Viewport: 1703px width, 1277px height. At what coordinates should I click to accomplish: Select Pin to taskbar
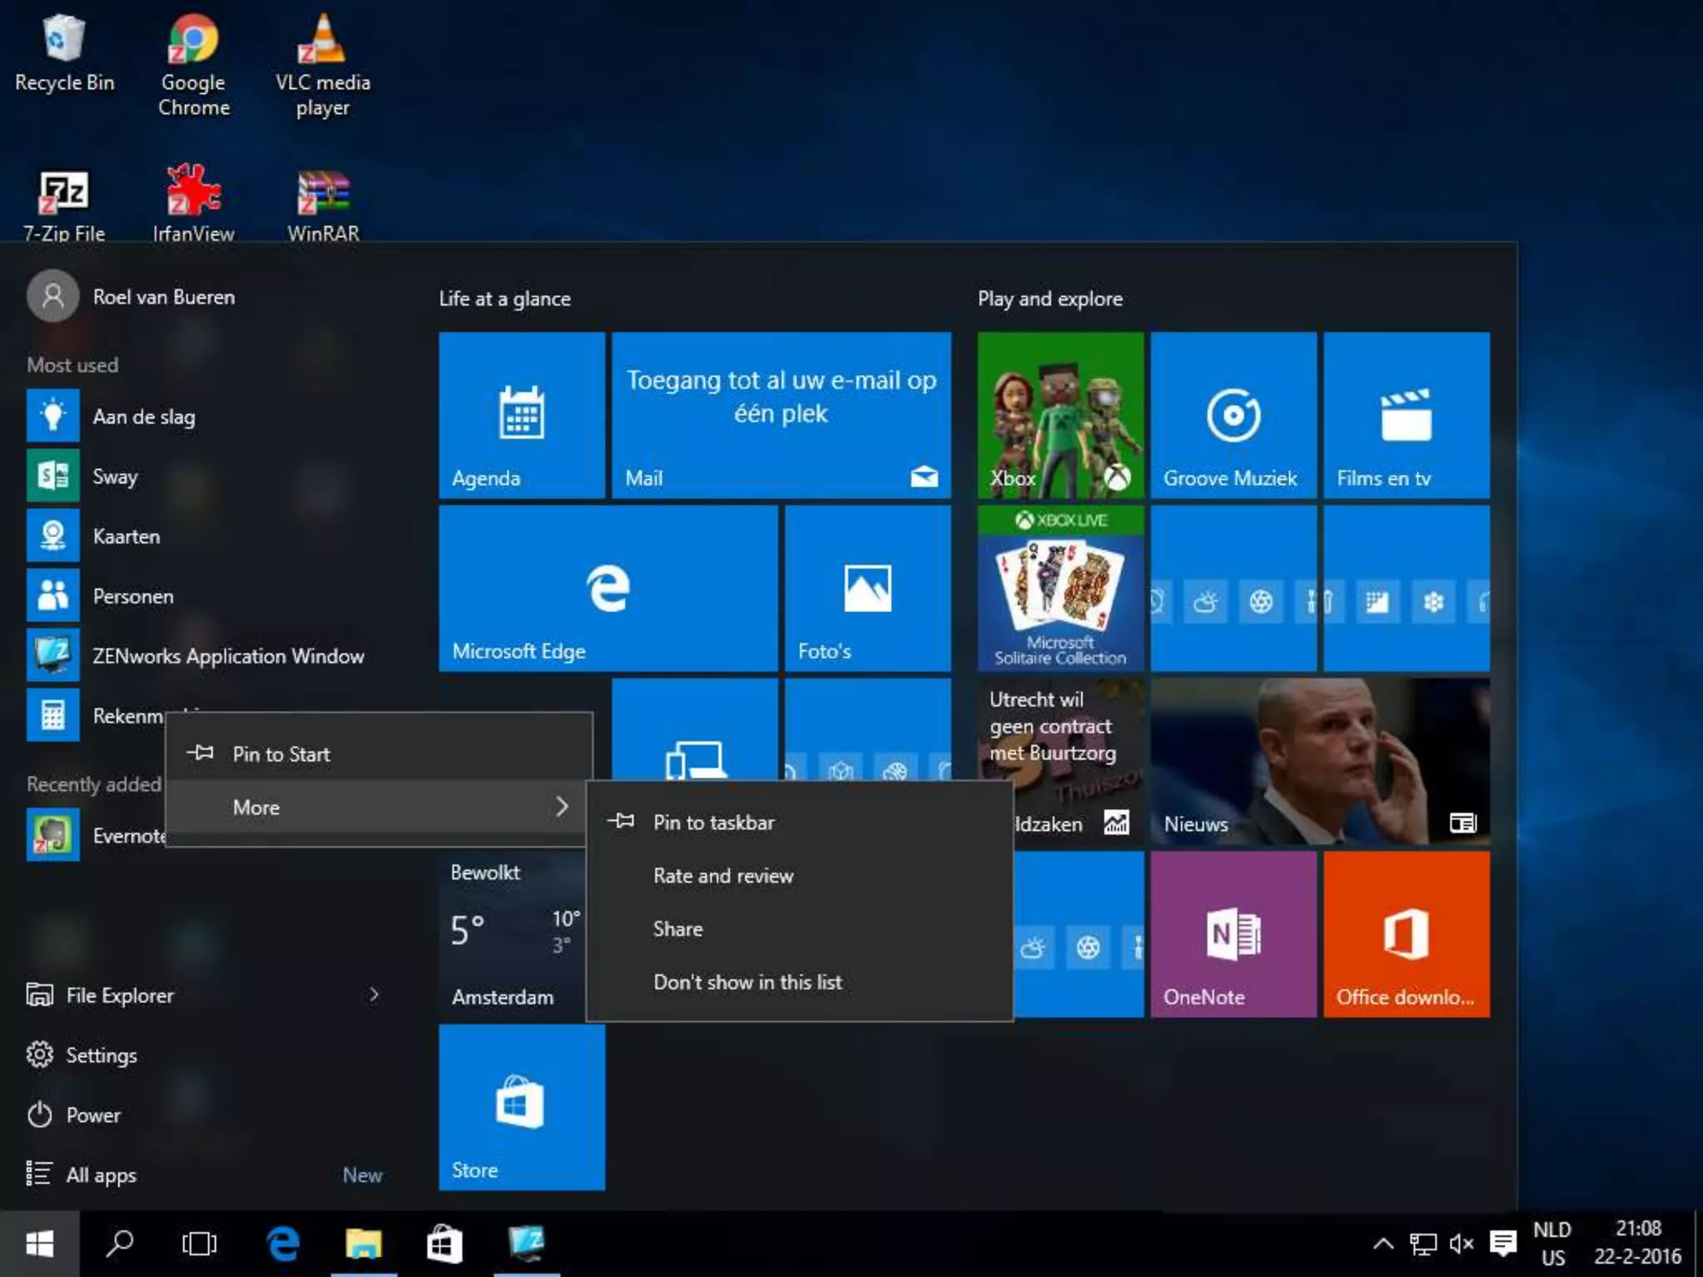[800, 822]
